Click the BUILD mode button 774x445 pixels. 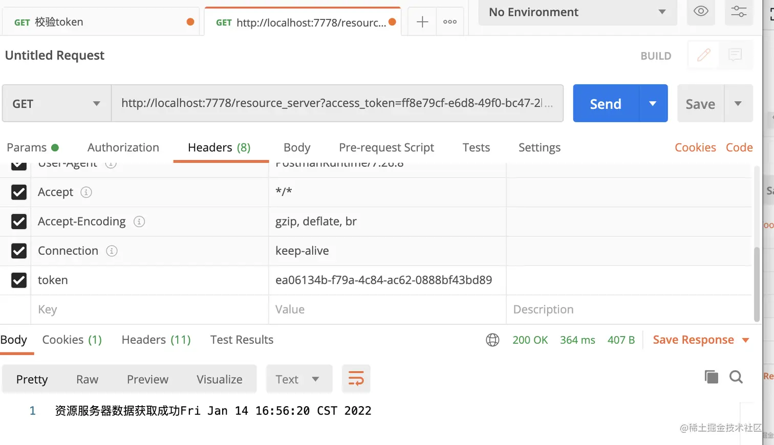656,56
